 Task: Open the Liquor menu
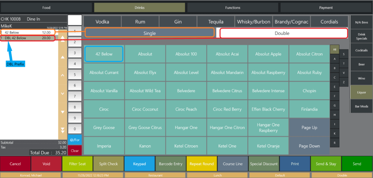(x=362, y=92)
